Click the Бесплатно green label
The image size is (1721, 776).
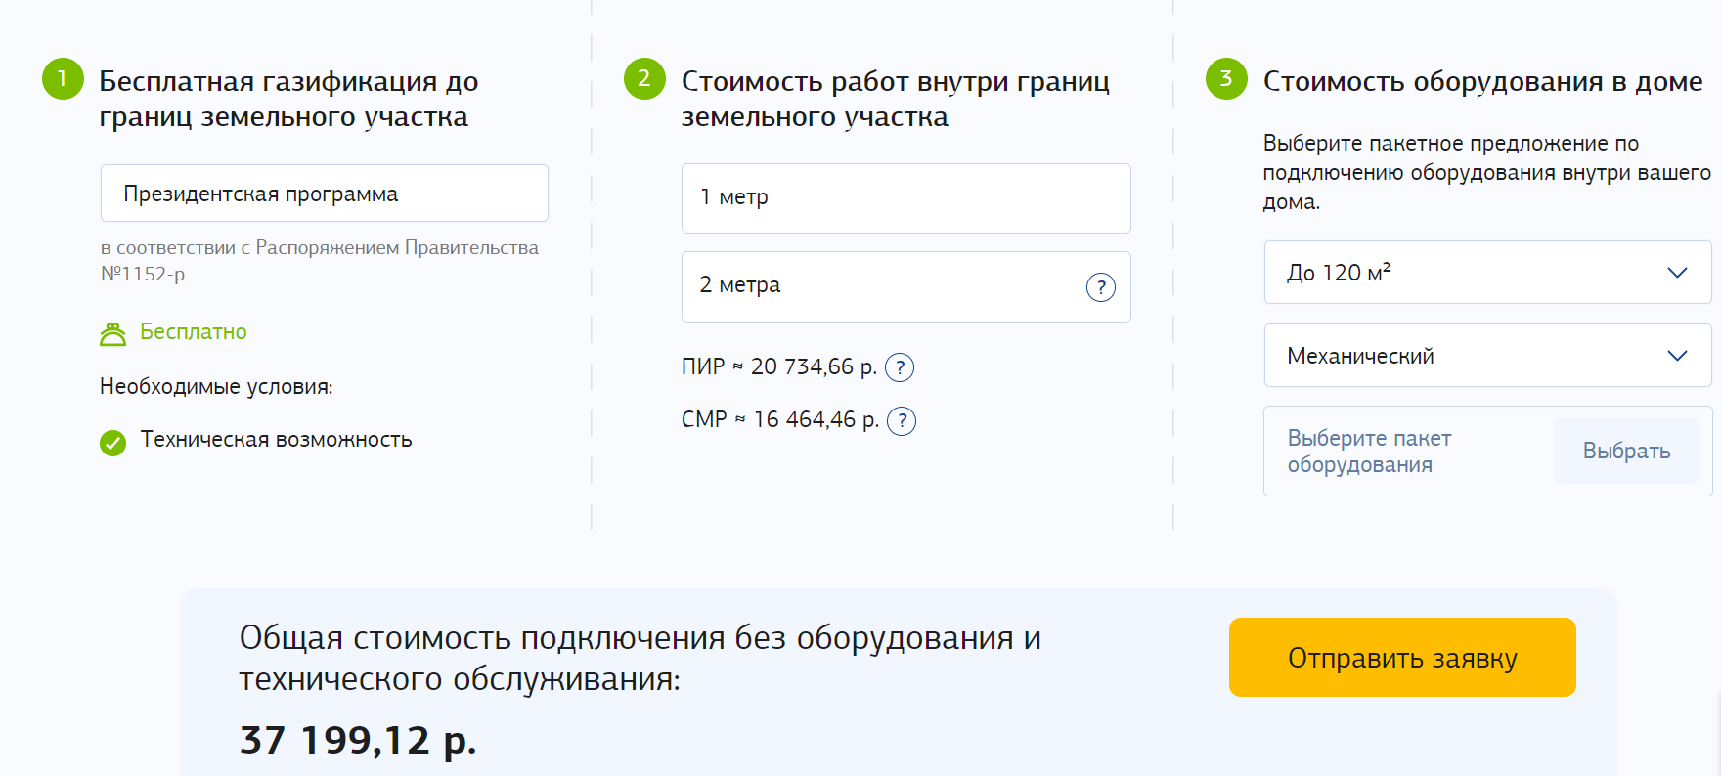[x=194, y=332]
